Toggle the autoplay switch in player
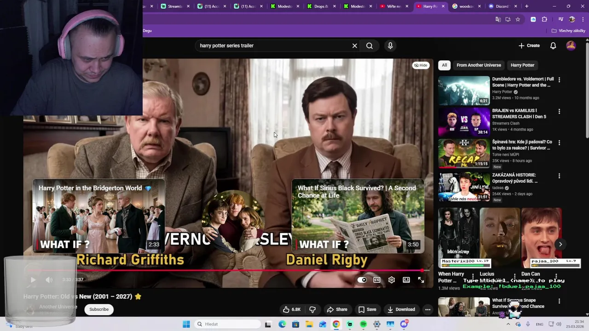 point(362,280)
